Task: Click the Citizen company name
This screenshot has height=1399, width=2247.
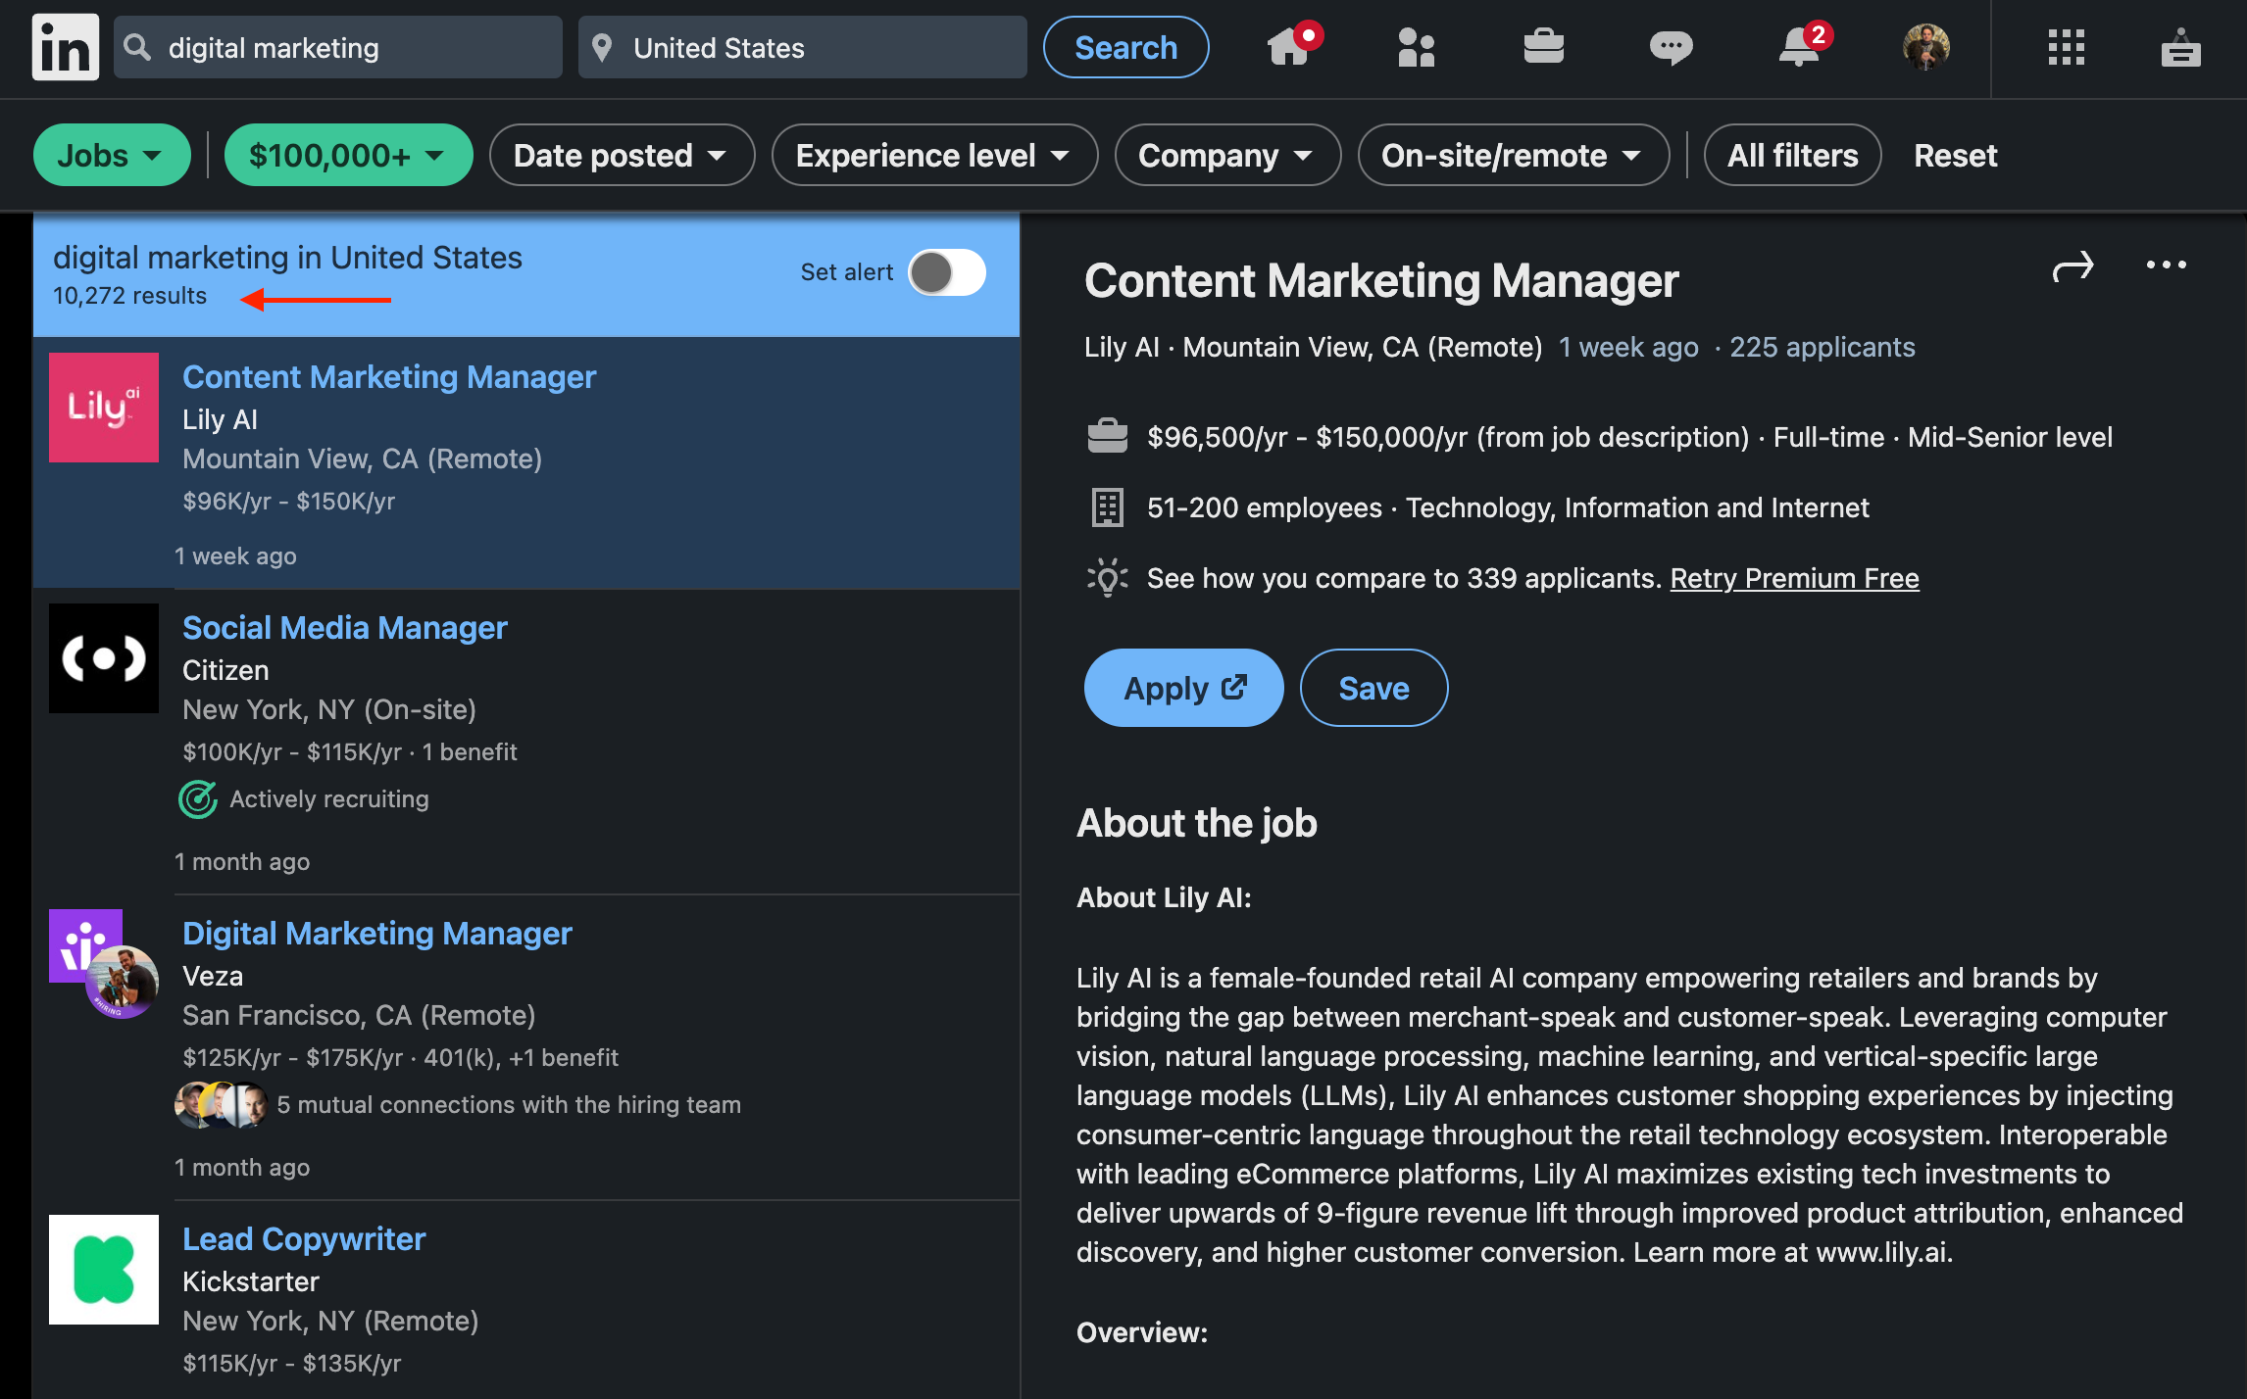Action: tap(225, 670)
